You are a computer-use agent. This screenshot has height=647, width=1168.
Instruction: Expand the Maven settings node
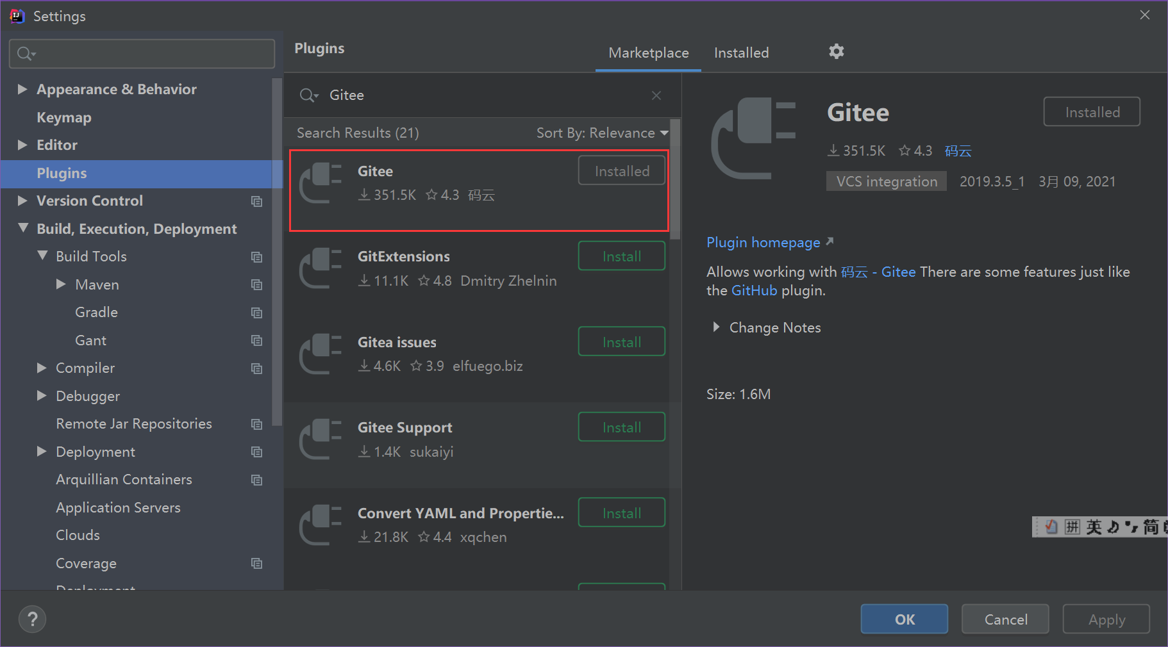tap(61, 284)
